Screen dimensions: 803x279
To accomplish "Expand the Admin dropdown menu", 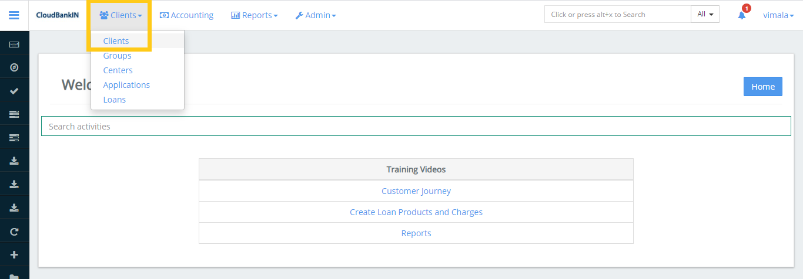I will 316,15.
